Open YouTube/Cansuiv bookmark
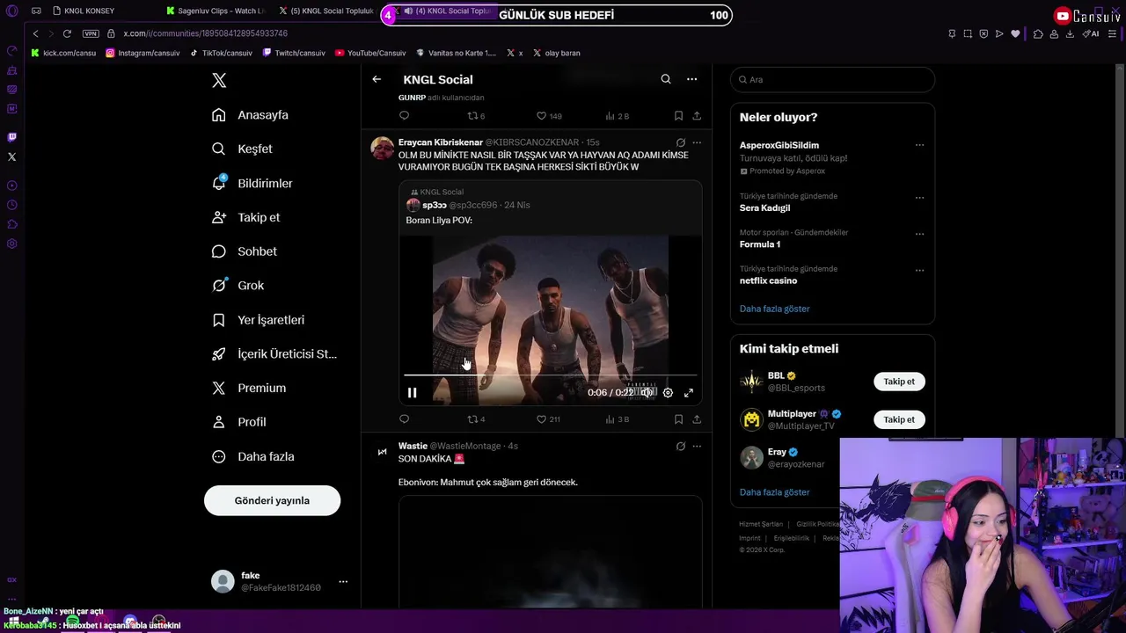Viewport: 1126px width, 633px height. [x=370, y=53]
